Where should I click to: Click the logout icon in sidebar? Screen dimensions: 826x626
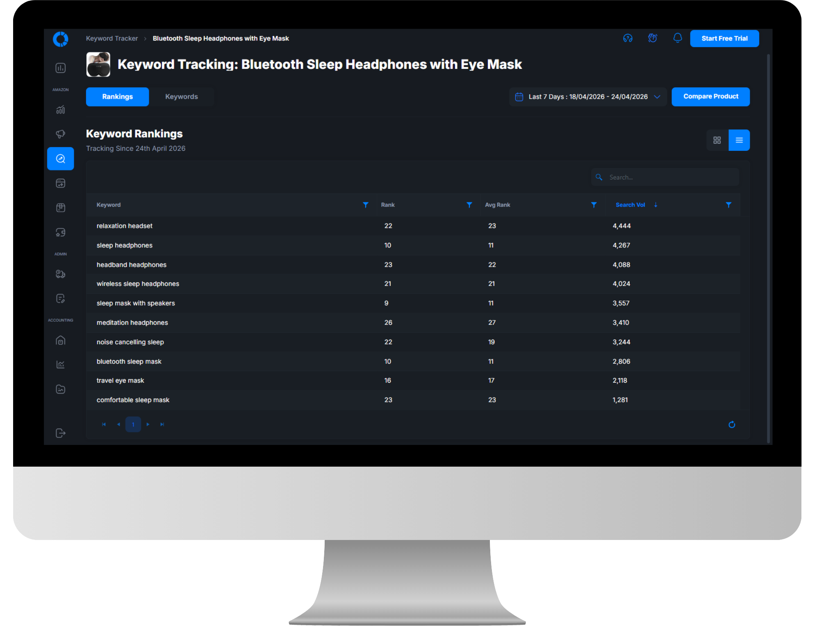click(61, 433)
